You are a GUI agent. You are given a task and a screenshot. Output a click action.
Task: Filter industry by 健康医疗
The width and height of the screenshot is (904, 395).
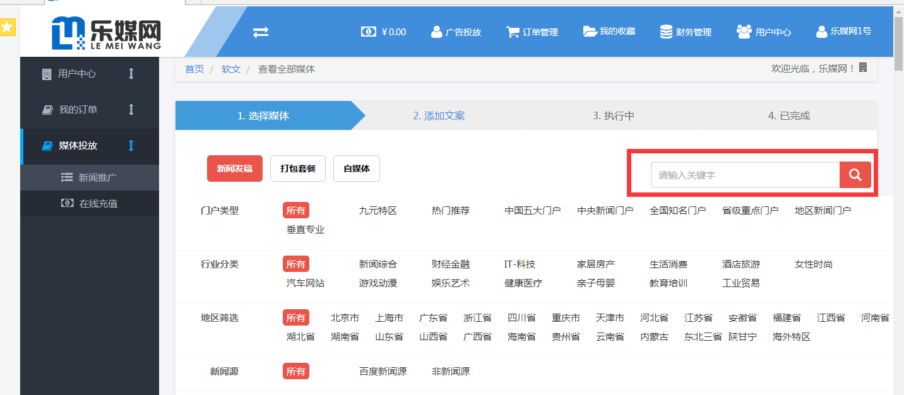[523, 283]
